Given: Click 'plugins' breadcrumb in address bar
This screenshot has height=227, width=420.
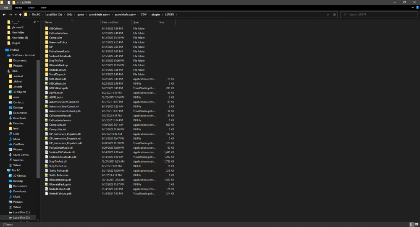Looking at the screenshot, I should [x=156, y=15].
